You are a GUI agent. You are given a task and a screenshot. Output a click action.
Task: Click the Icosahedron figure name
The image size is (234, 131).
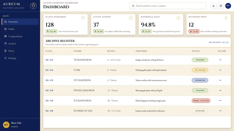[x=82, y=100]
